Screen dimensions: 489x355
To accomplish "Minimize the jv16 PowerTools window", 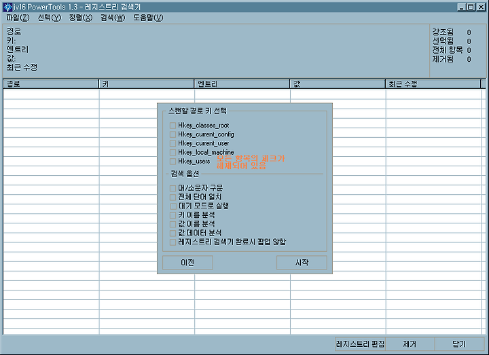I will 462,7.
